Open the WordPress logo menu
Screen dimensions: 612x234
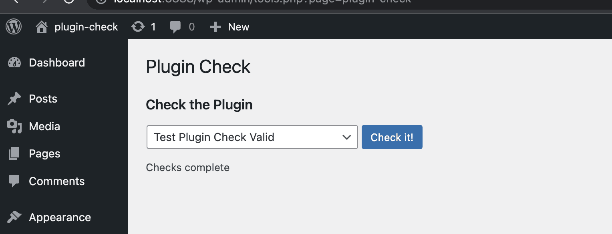14,26
